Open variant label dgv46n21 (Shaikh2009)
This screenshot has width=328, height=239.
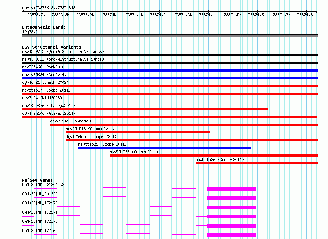(45, 82)
